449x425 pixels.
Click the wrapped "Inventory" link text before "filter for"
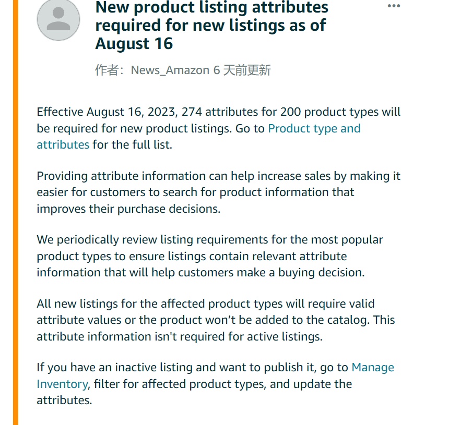pos(62,384)
